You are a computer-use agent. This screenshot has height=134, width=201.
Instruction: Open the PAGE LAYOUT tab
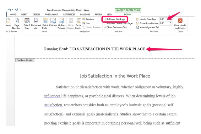pos(52,14)
